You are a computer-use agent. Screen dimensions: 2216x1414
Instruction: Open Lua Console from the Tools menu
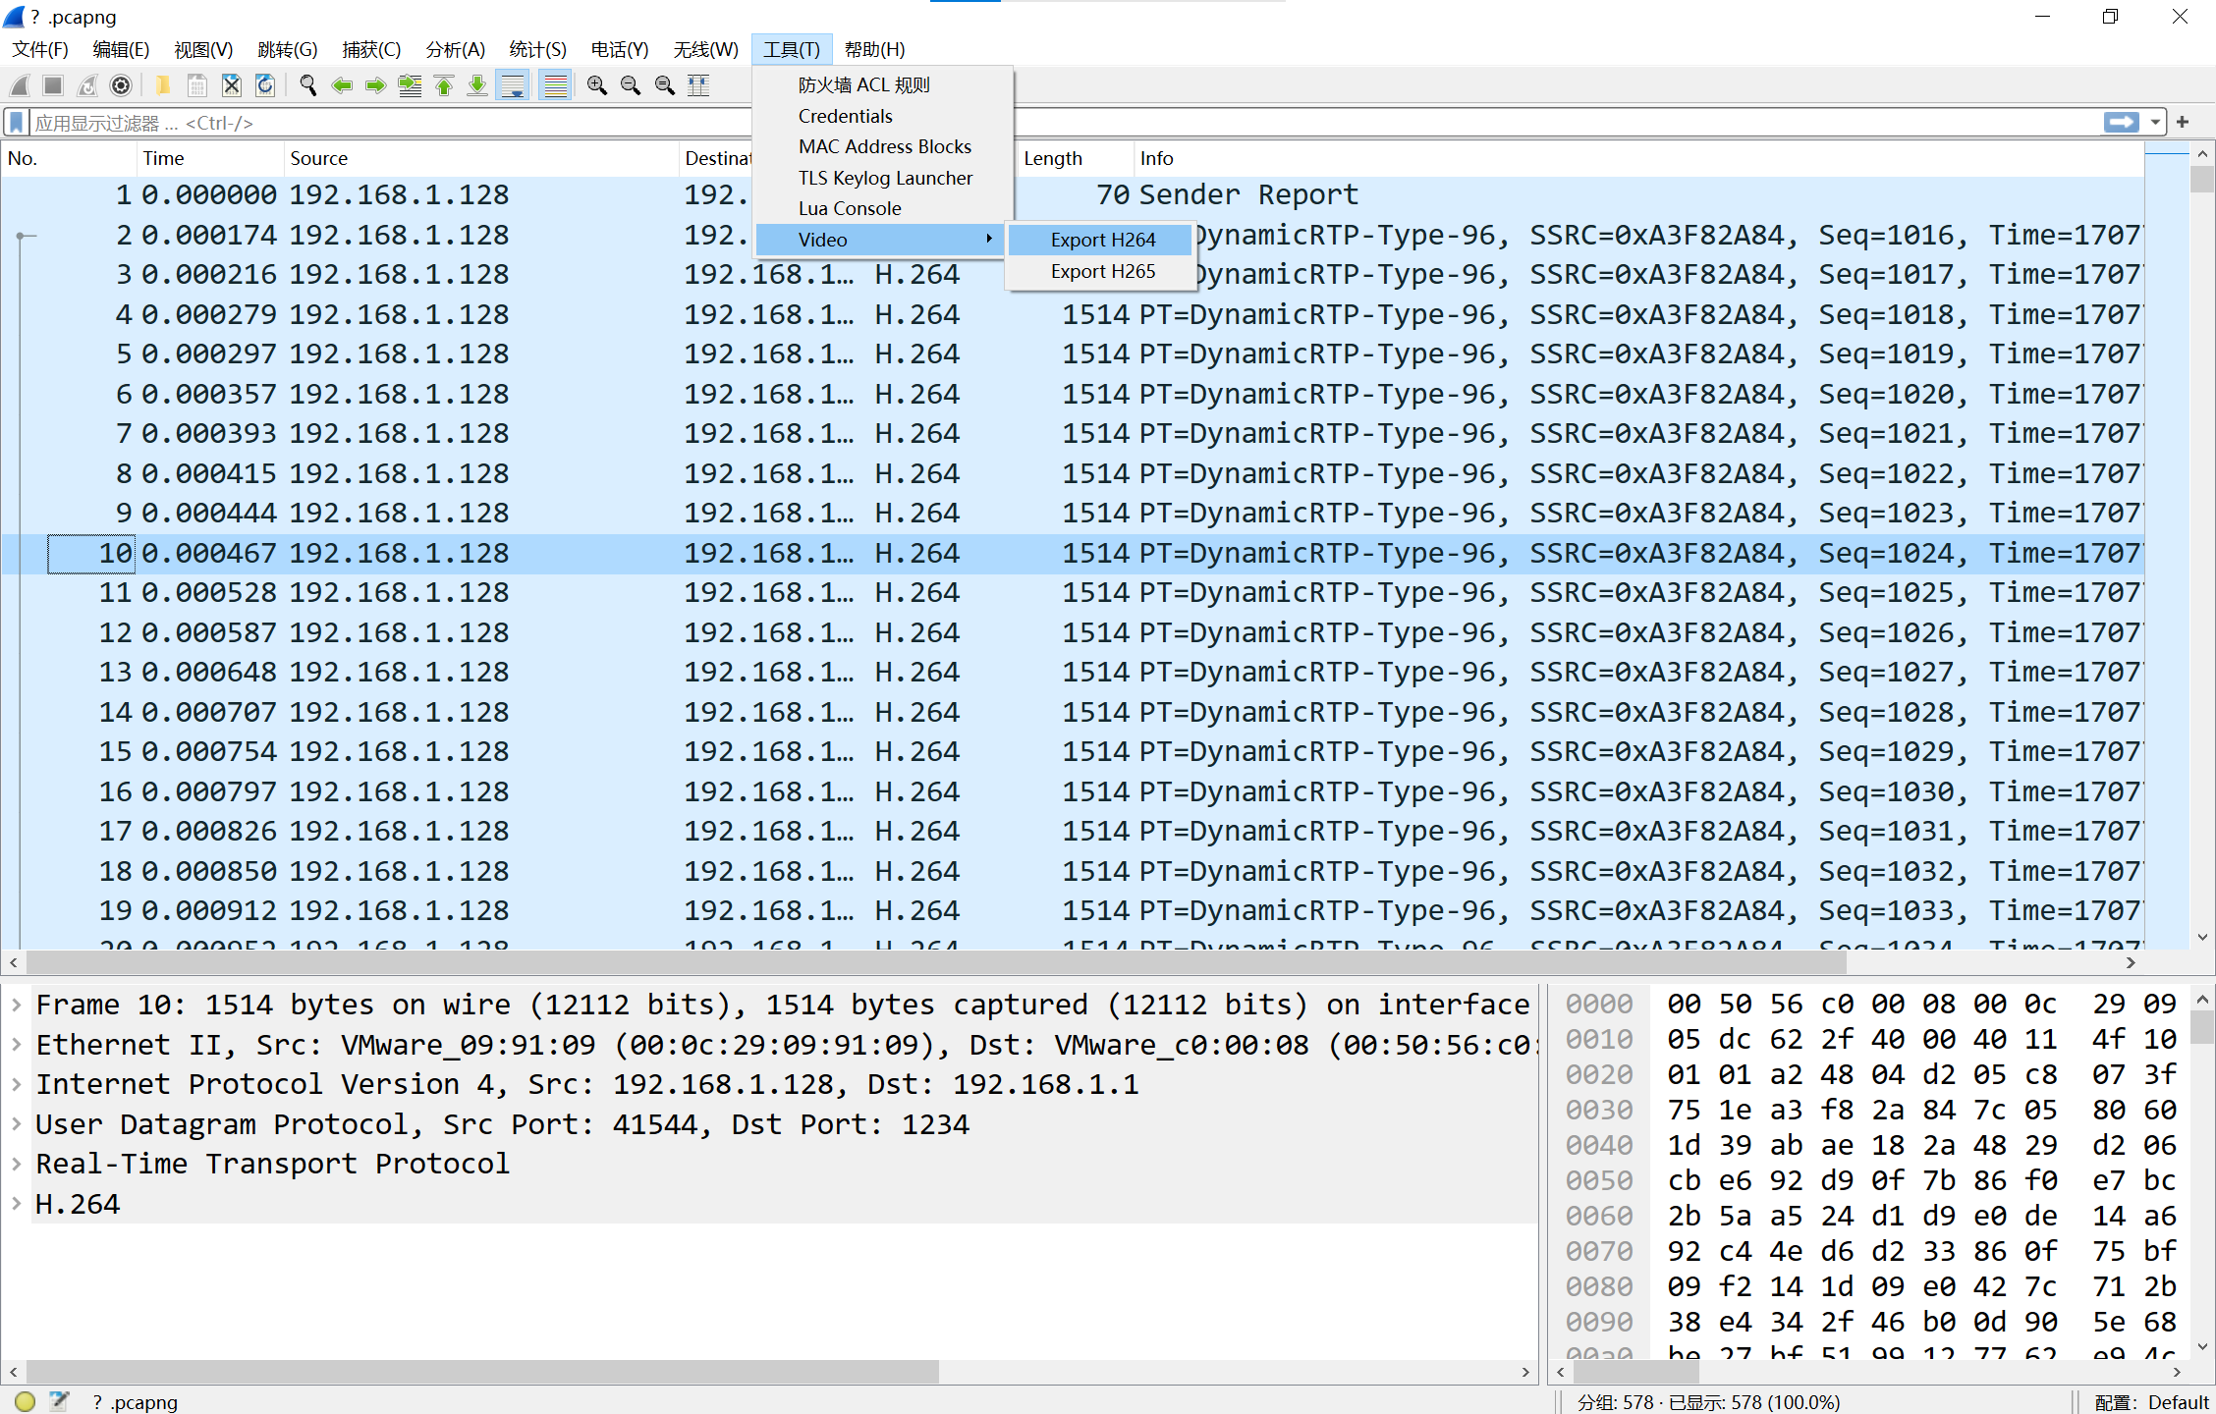coord(882,208)
